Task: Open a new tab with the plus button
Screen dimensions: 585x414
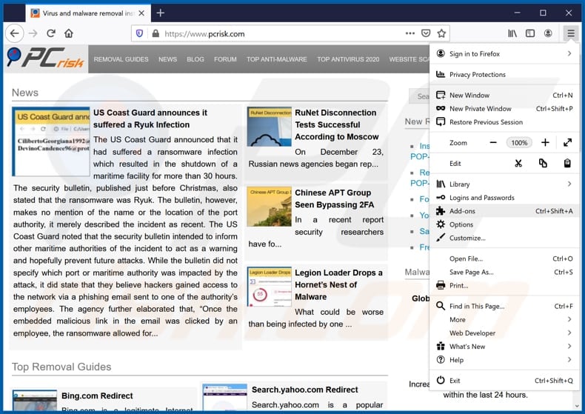Action: (161, 13)
